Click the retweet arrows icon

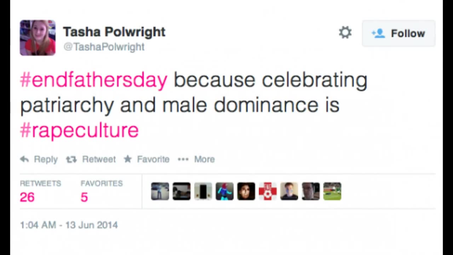click(71, 159)
